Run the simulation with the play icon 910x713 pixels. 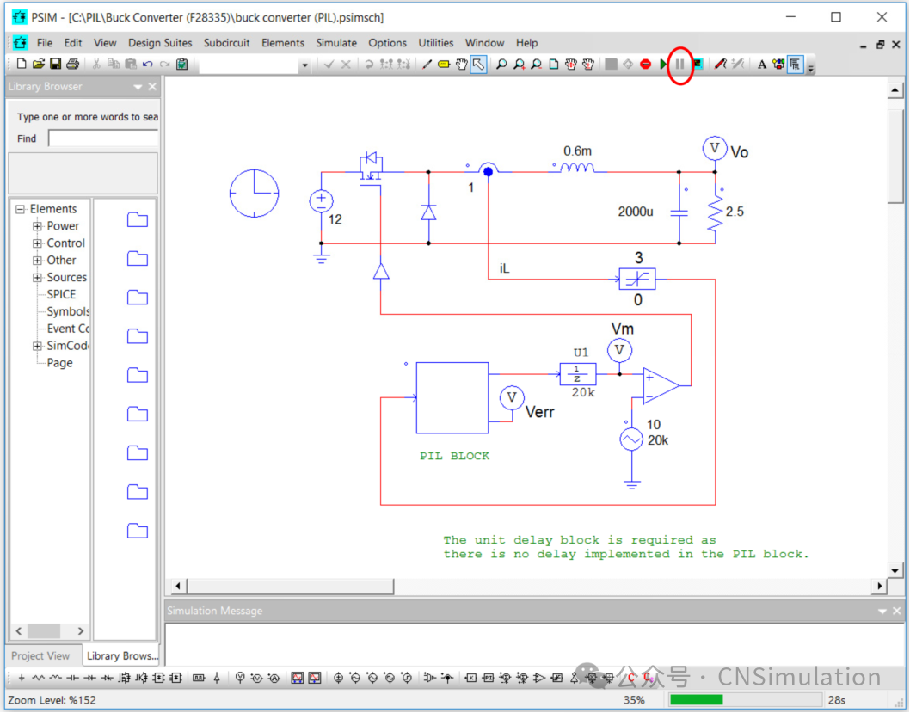point(664,64)
